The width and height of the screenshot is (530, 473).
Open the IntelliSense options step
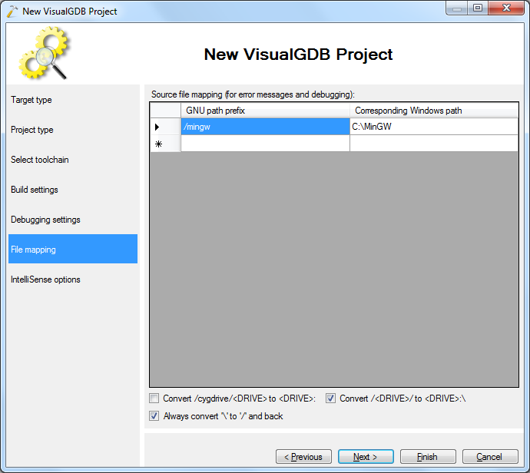pyautogui.click(x=73, y=279)
